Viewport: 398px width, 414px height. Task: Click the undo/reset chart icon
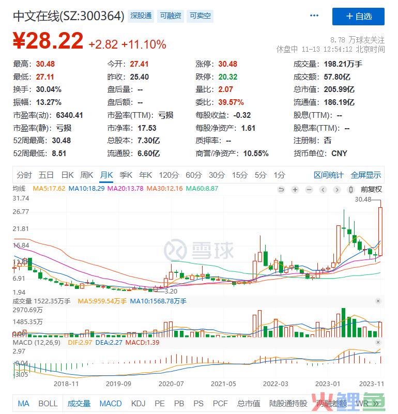[281, 190]
